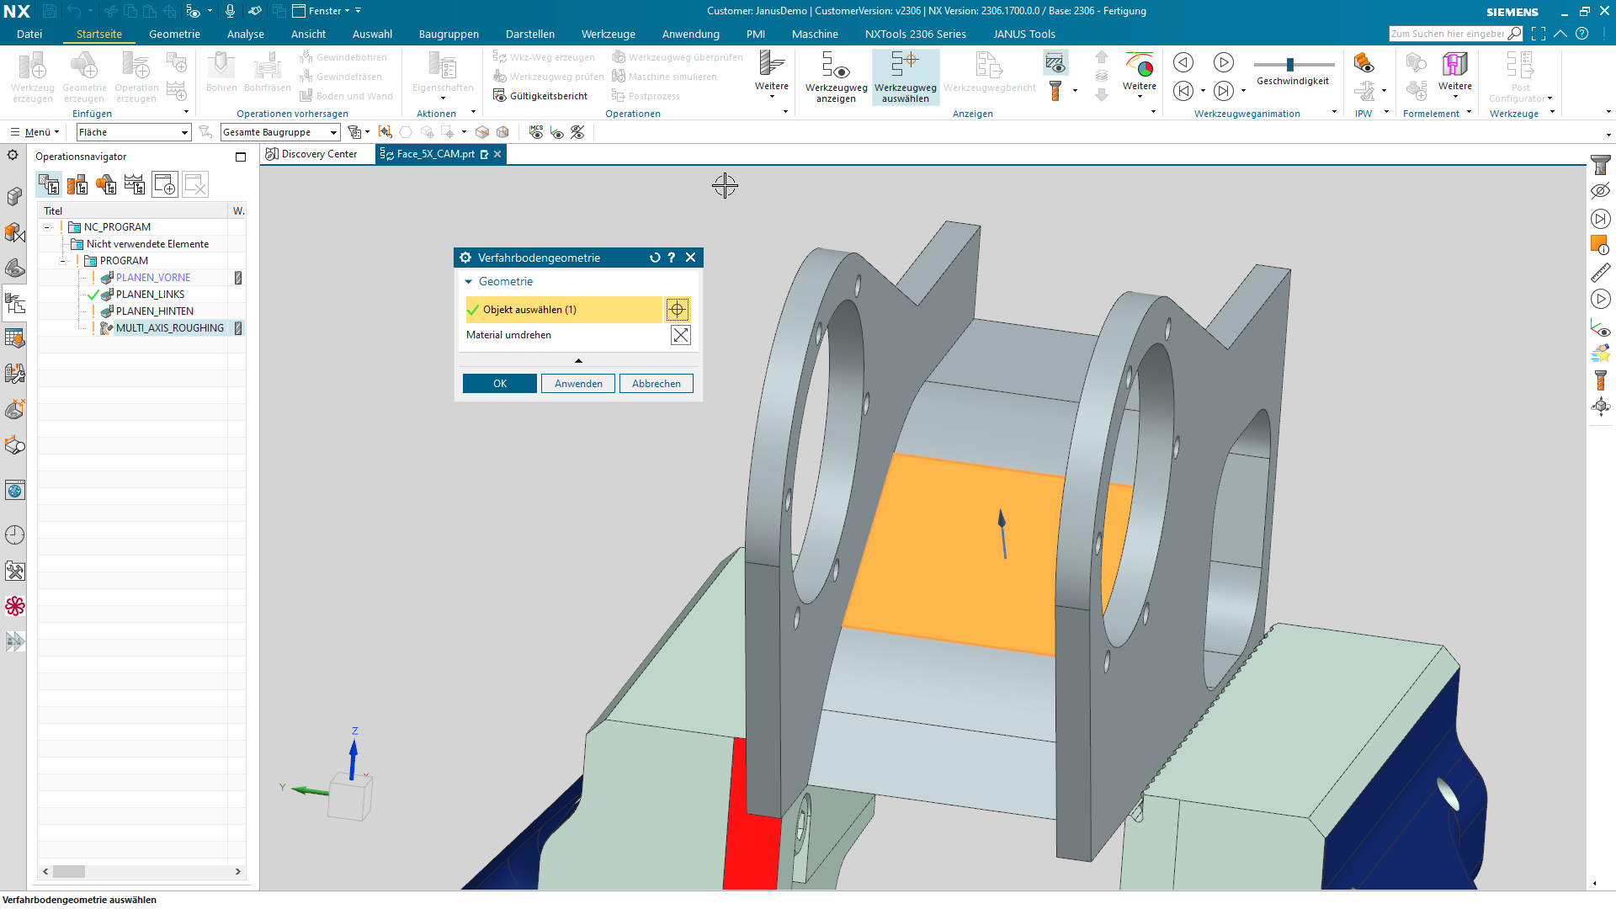
Task: Open the web browser sidebar icon
Action: tap(15, 490)
